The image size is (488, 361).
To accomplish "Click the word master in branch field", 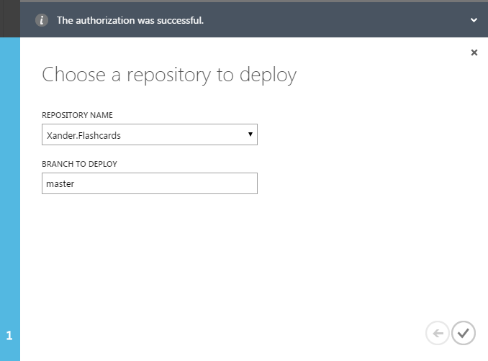I will tap(60, 184).
